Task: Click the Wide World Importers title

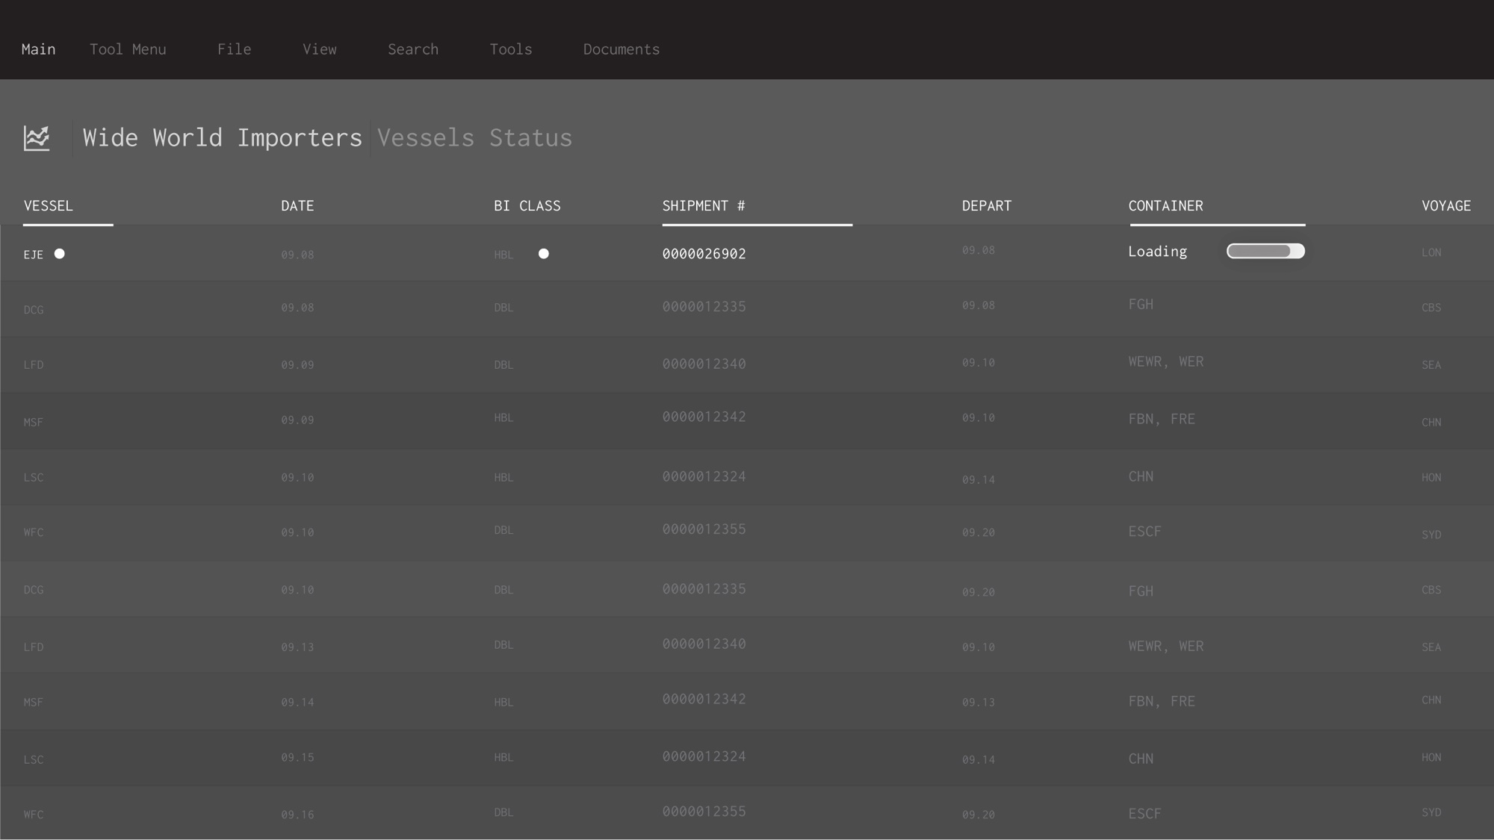Action: click(x=222, y=138)
